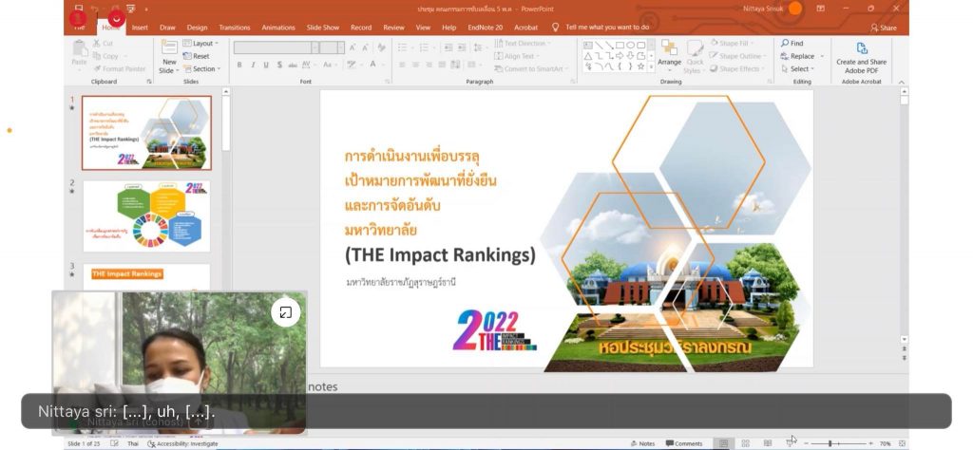
Task: Toggle Strikethrough formatting
Action: (x=293, y=65)
